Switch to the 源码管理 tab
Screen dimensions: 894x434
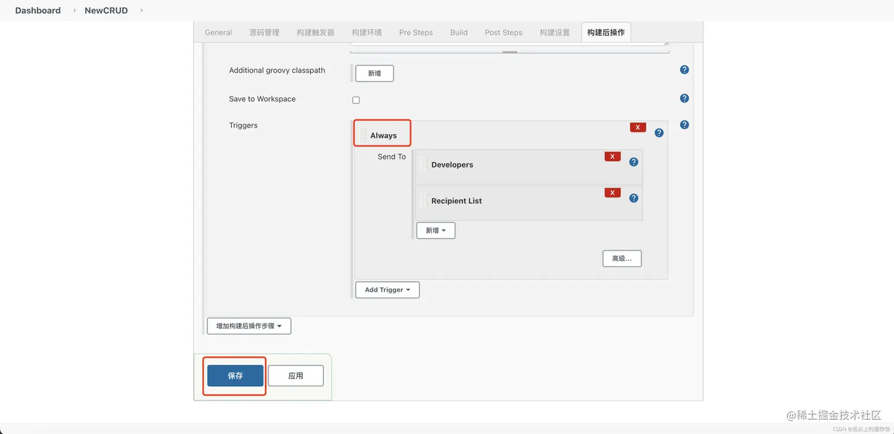[x=264, y=33]
